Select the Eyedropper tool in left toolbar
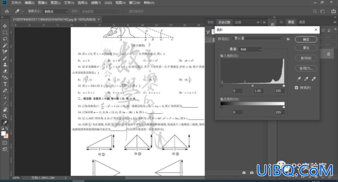338x182 pixels. [x=5, y=122]
